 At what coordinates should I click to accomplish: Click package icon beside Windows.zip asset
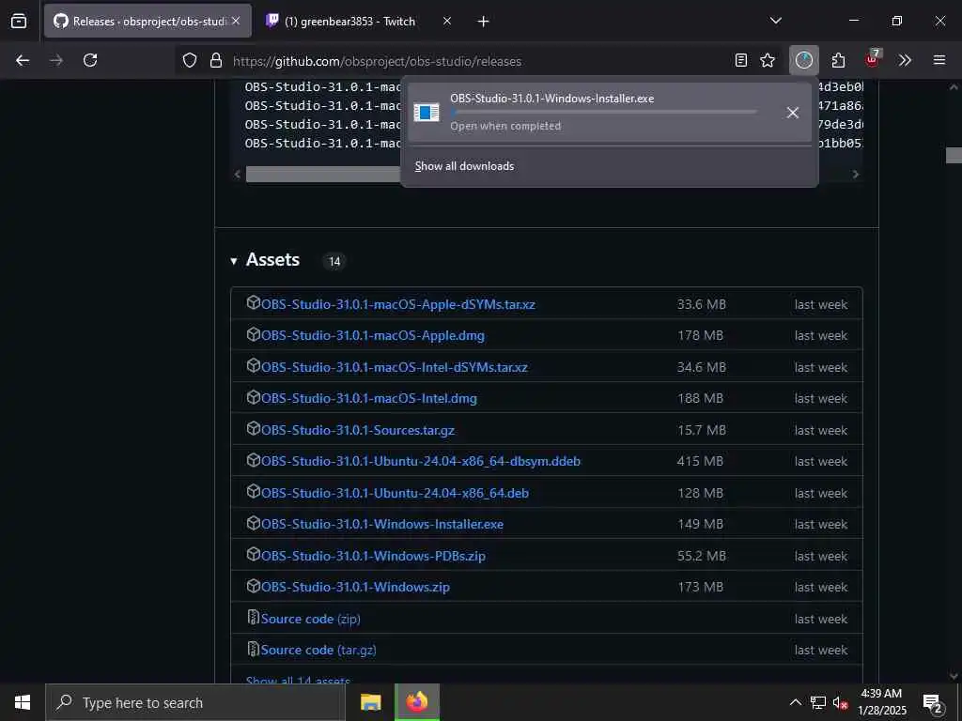click(x=254, y=586)
